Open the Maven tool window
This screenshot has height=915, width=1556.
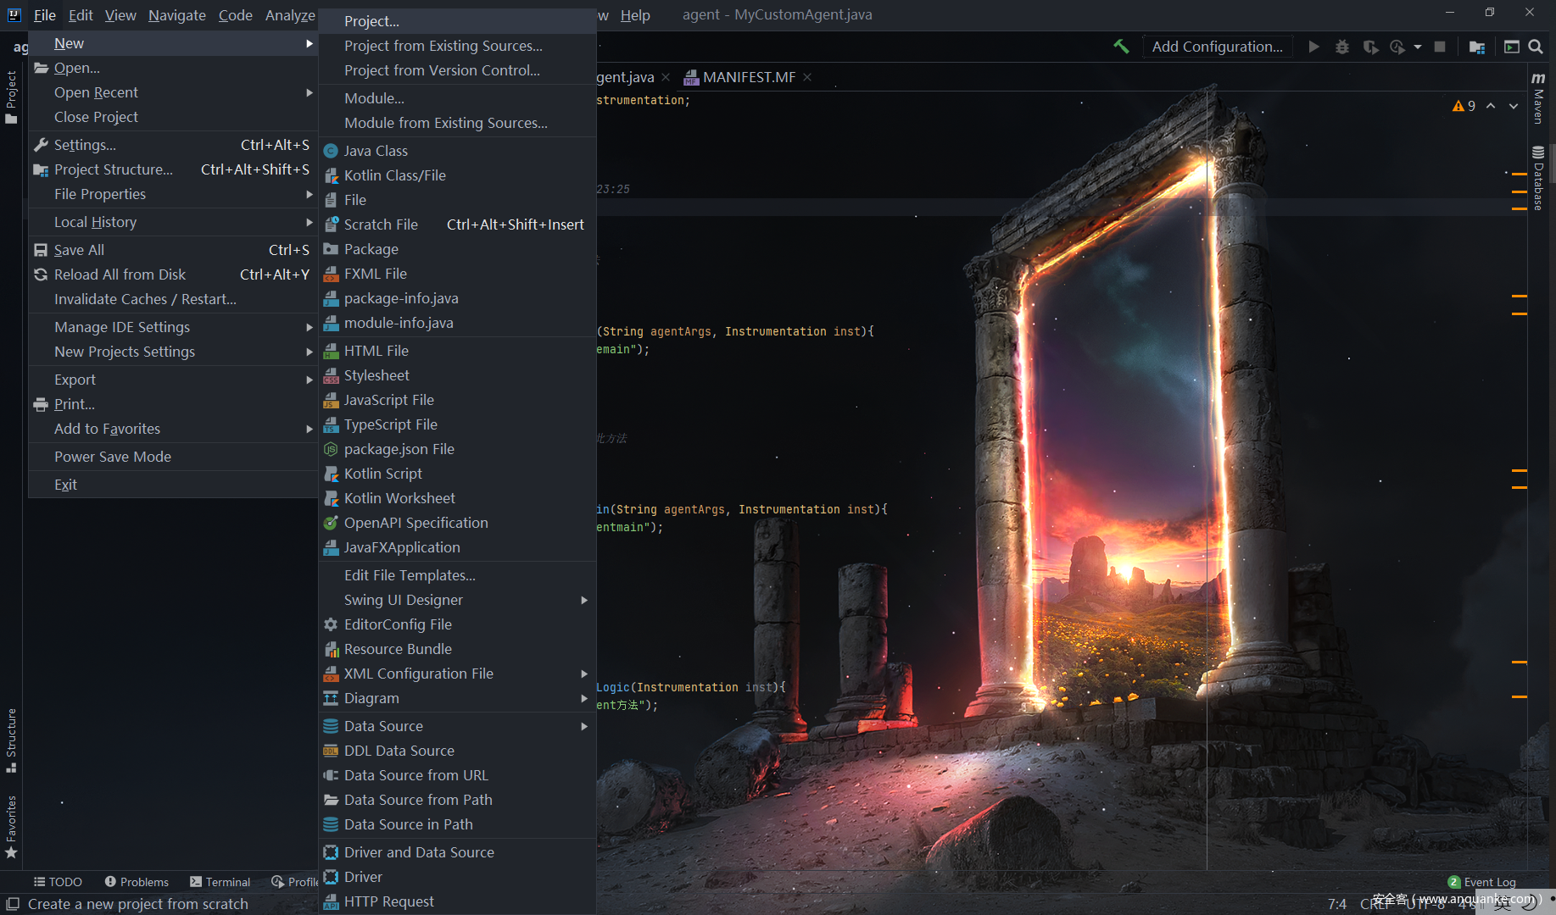tap(1538, 98)
